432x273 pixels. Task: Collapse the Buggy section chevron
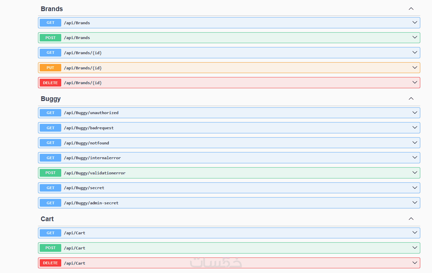tap(411, 99)
